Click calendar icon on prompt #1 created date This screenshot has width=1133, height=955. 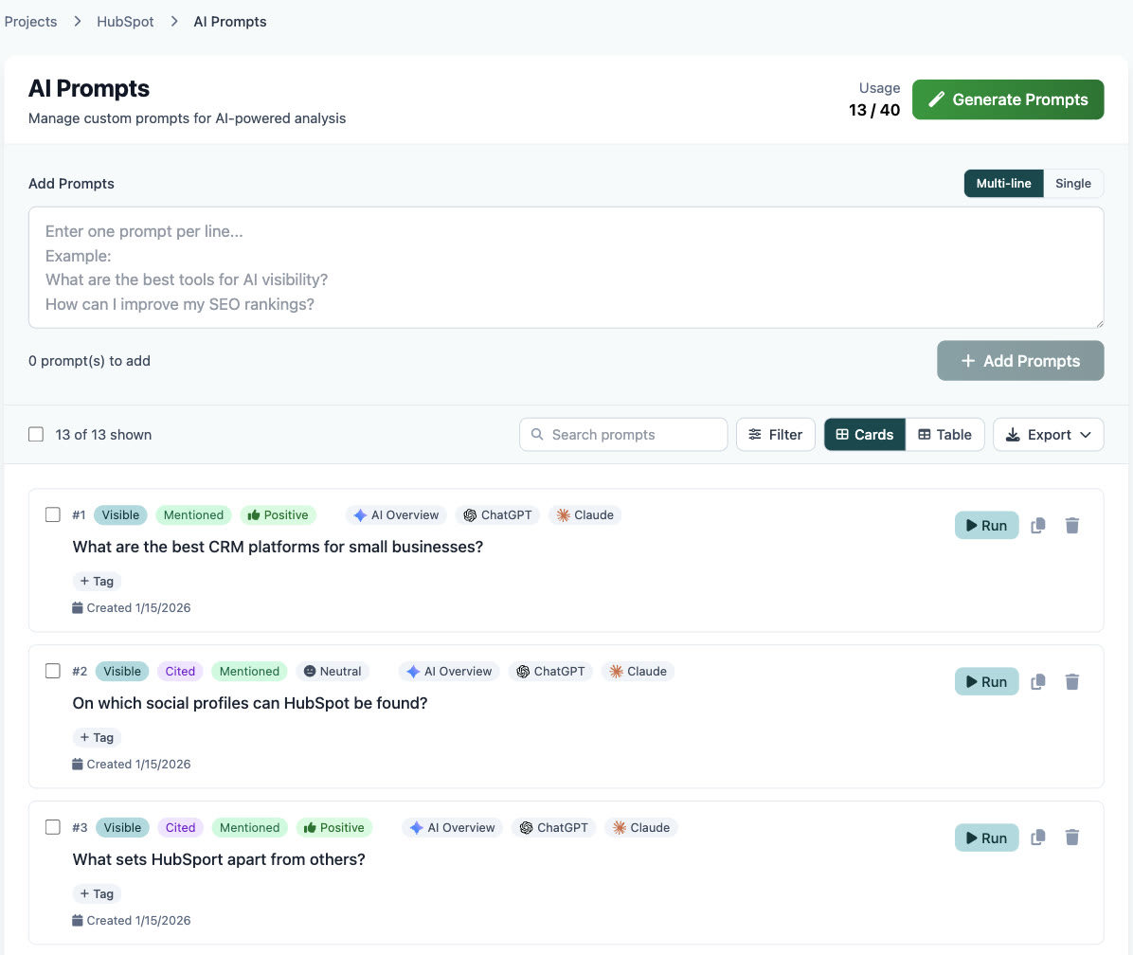(x=78, y=607)
